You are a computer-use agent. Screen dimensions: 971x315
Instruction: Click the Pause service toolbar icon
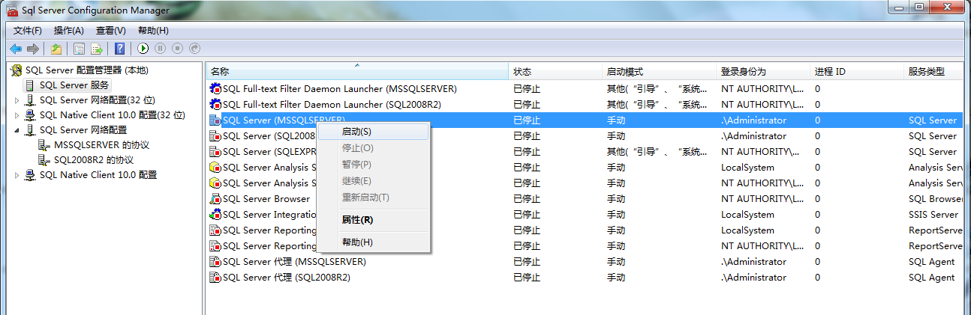160,49
